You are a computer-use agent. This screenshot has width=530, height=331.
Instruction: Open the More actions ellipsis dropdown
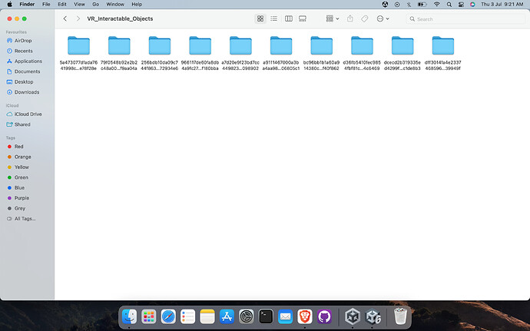click(383, 19)
